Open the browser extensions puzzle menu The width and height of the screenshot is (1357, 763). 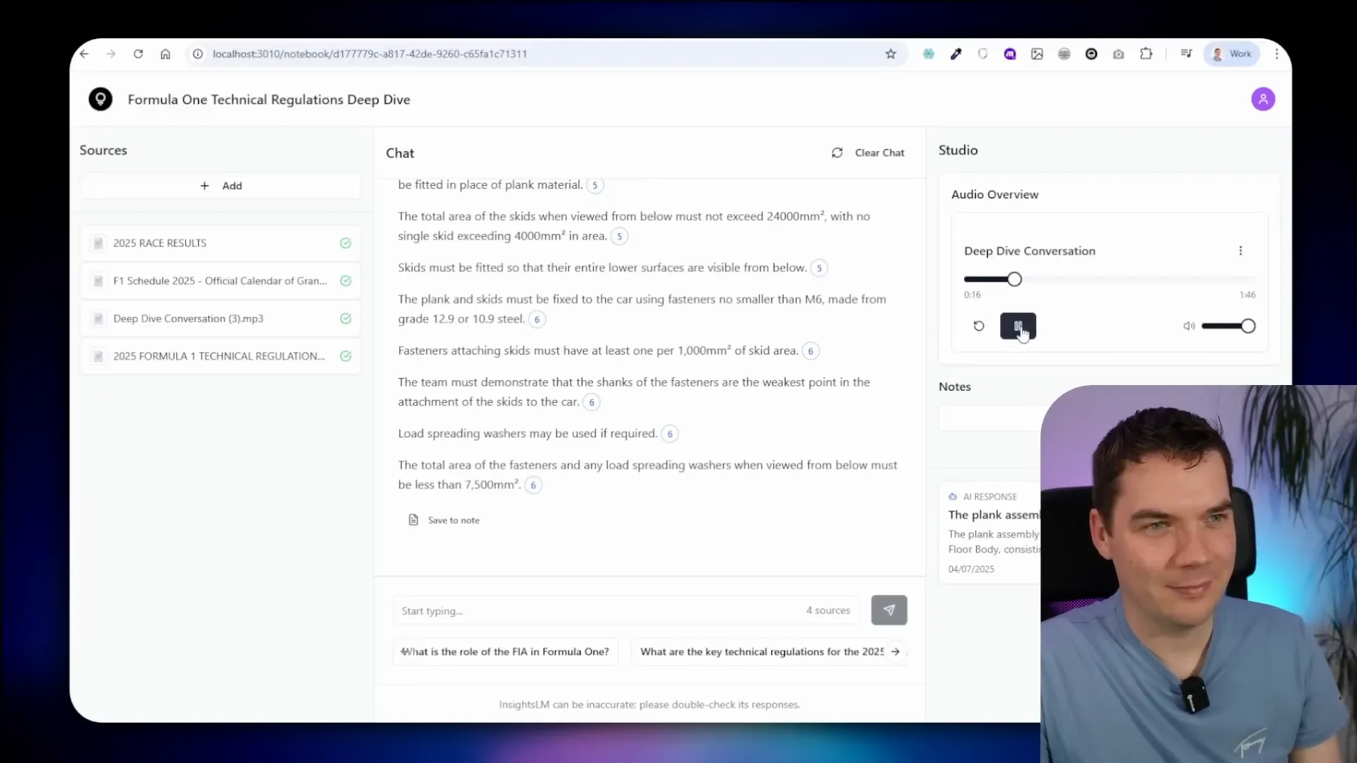point(1146,54)
